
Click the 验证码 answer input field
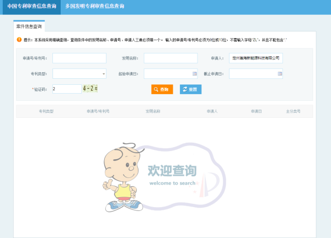(66, 89)
